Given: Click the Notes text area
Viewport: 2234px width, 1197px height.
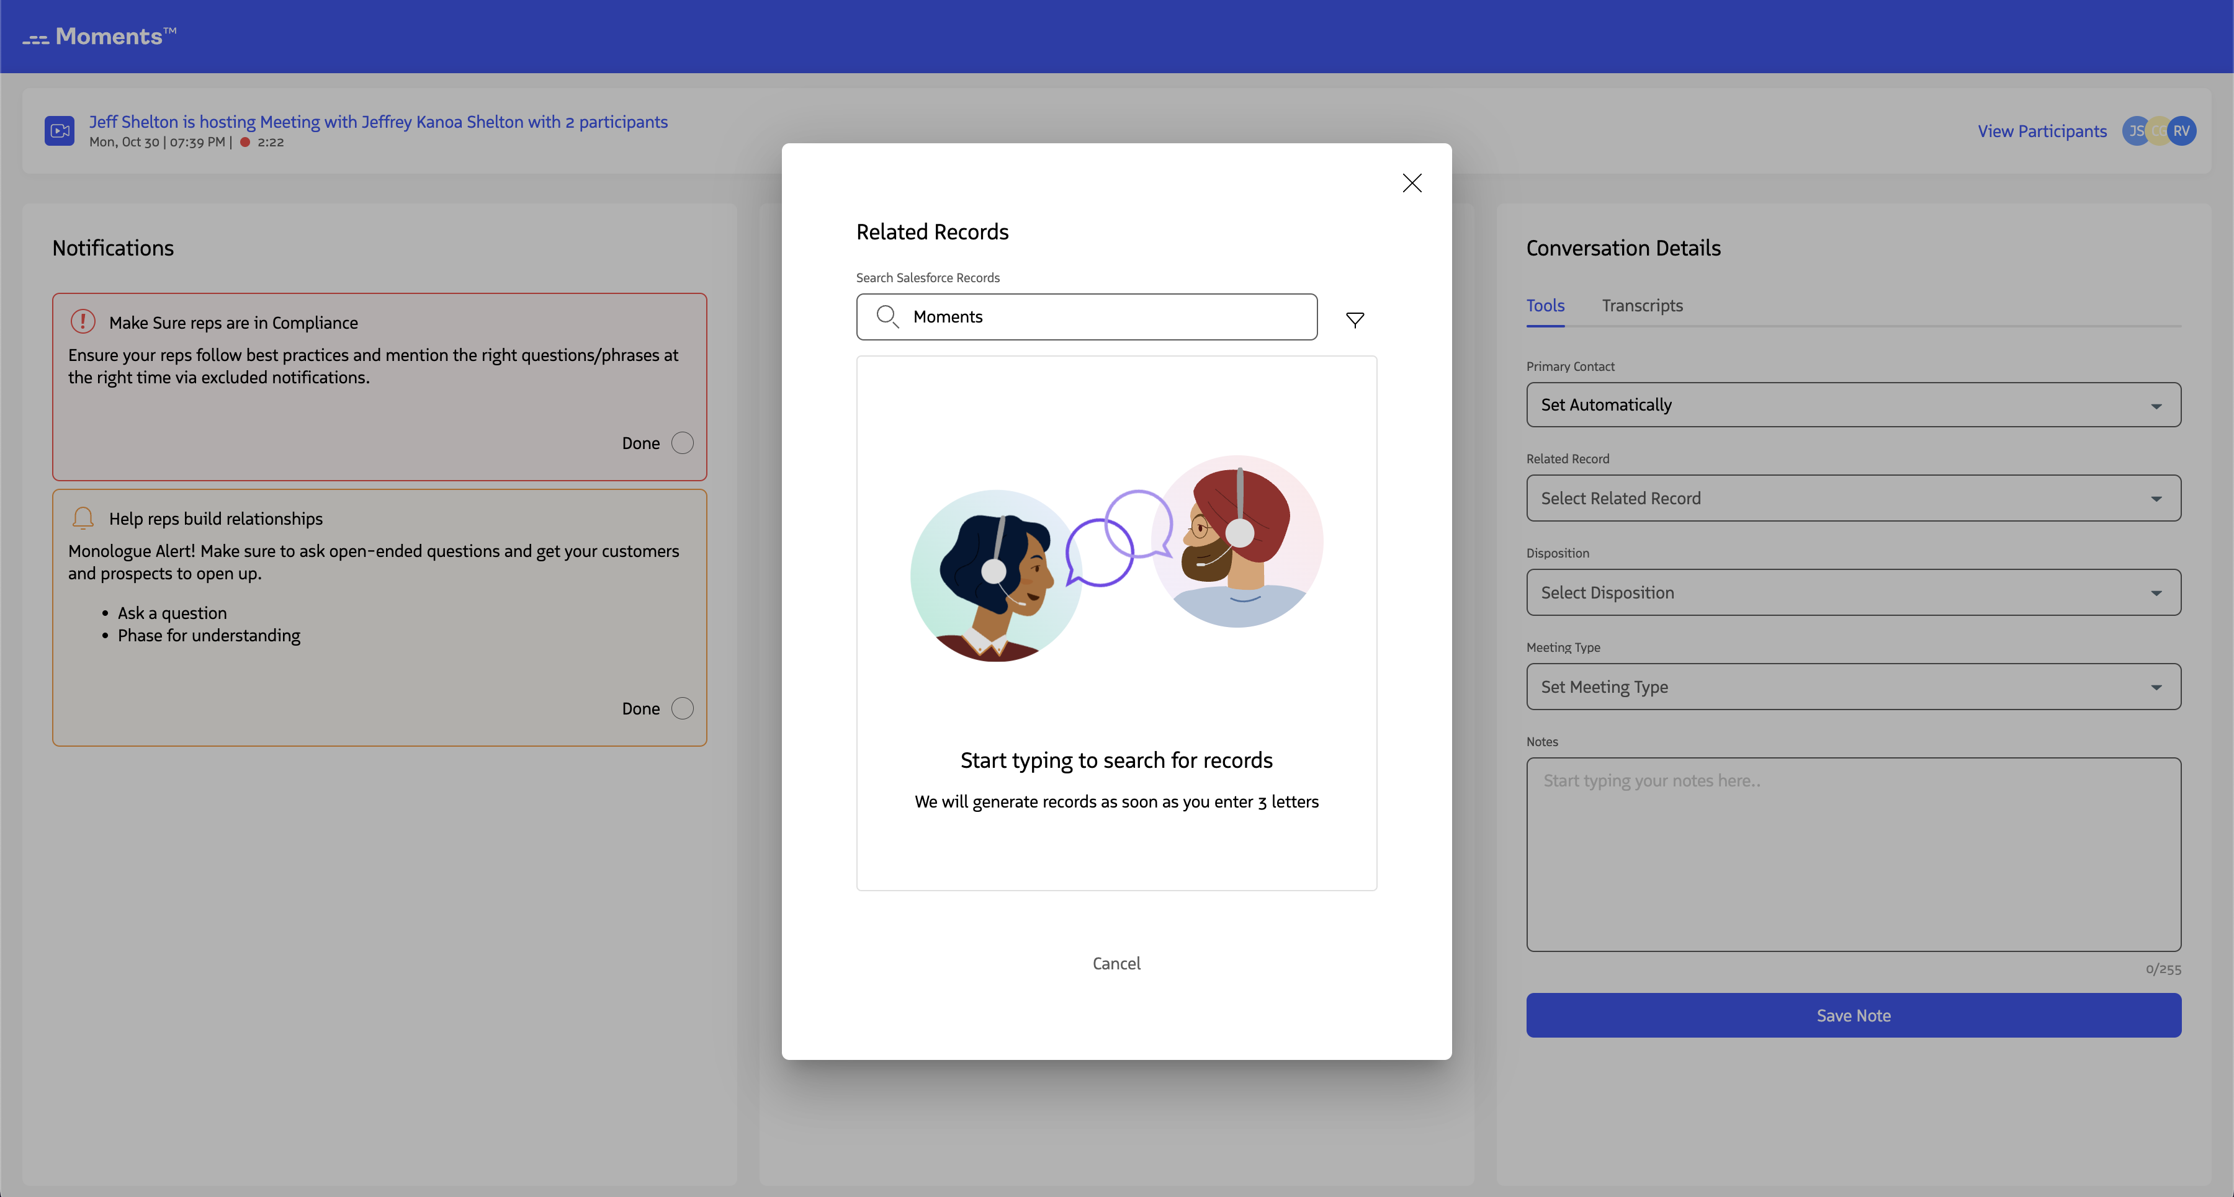Looking at the screenshot, I should (1853, 854).
